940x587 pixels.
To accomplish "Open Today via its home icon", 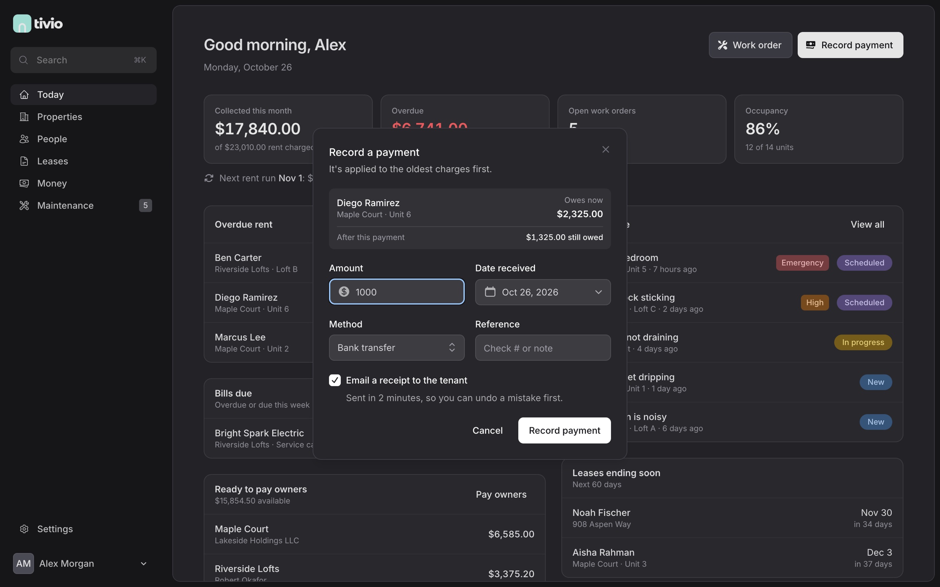I will (x=24, y=94).
